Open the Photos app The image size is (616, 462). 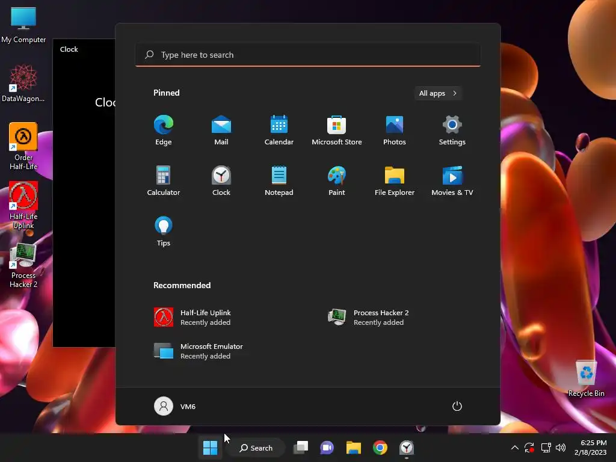click(395, 130)
